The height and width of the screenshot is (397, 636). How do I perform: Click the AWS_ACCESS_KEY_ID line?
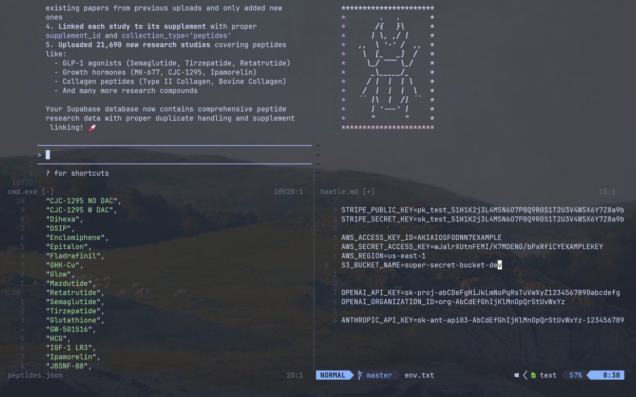tap(421, 238)
